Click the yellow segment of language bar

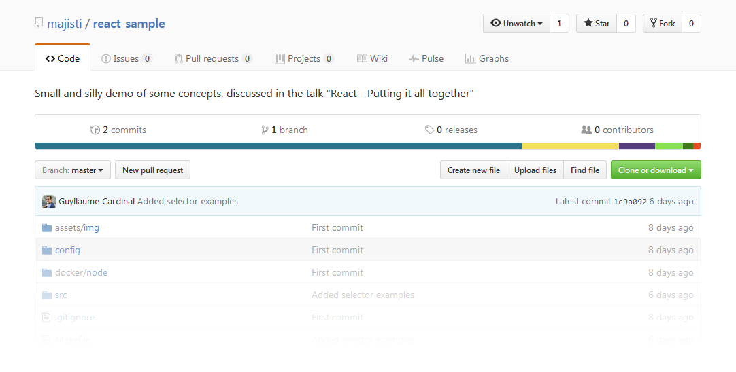(570, 146)
